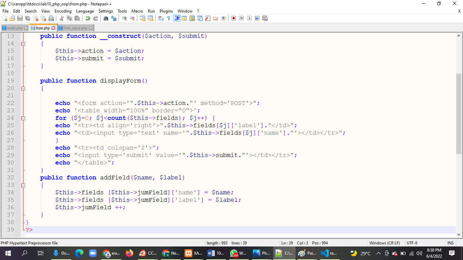Enable file monitoring with the eye icon
The width and height of the screenshot is (463, 260).
tap(223, 18)
